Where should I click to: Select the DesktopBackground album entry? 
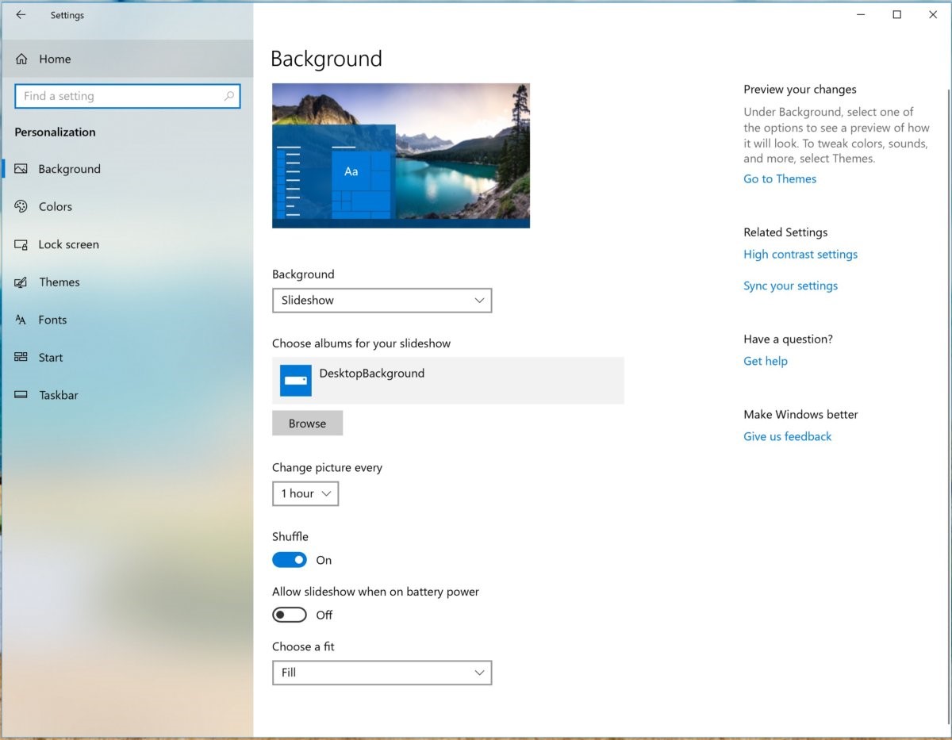pos(447,381)
